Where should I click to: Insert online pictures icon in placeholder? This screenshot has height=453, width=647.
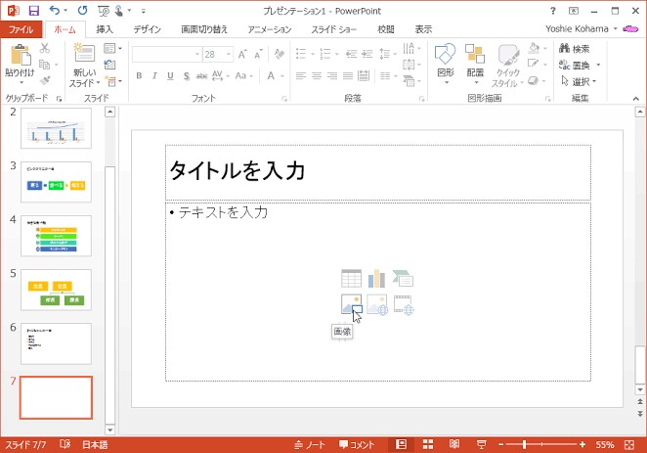pos(377,304)
